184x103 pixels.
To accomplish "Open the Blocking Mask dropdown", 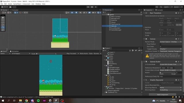I will click(170, 90).
